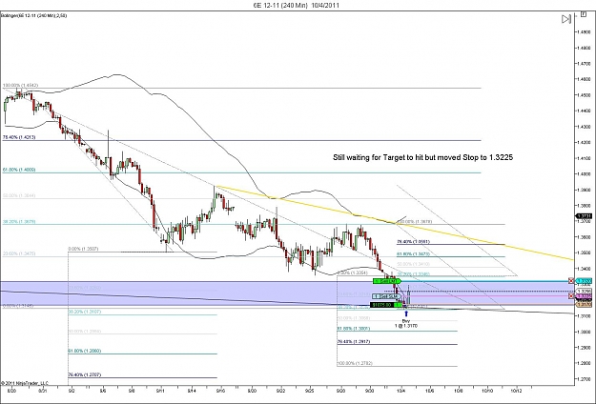
Task: Click the note 'Still waiting for Target to hit'
Action: 422,157
